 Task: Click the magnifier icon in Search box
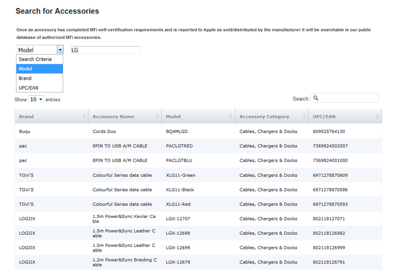tap(316, 98)
